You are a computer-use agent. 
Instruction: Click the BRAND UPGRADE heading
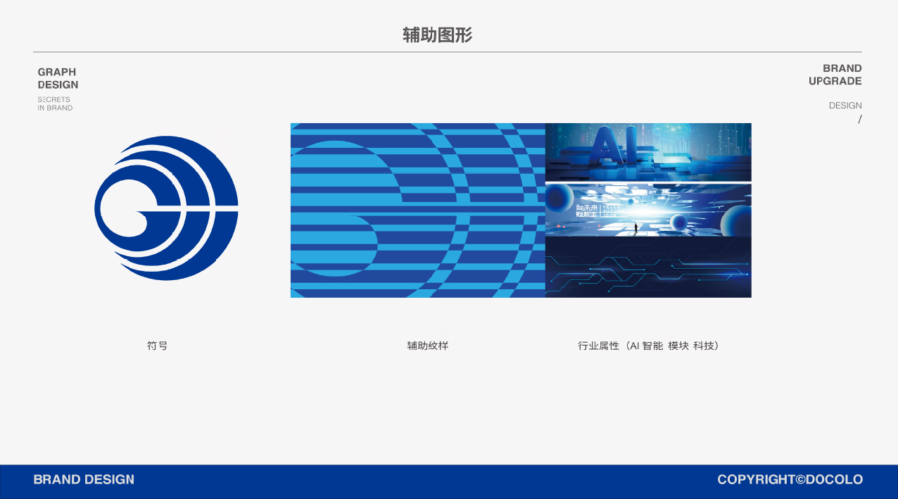pos(835,75)
